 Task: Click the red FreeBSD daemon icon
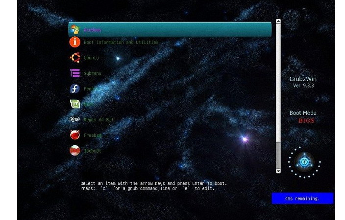(x=75, y=135)
